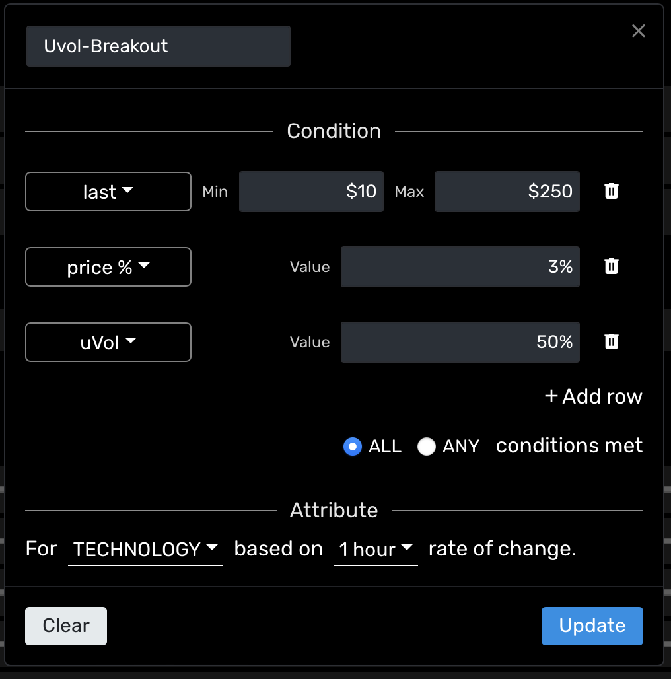Click the Min $10 price field

tap(311, 192)
